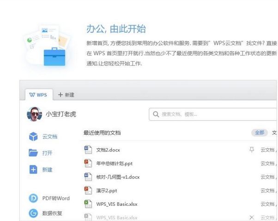Screen dimensions: 278x221
Task: Click the magnifier icon in search box
Action: [x=156, y=114]
